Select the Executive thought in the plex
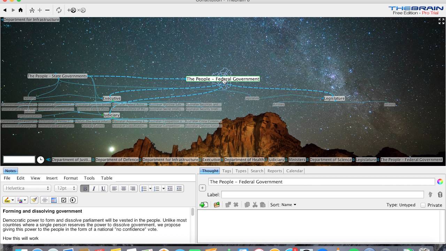The height and width of the screenshot is (251, 446). pos(111,98)
